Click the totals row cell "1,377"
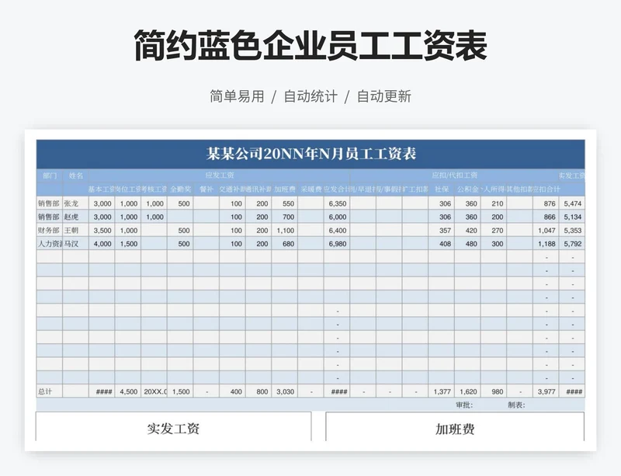 tap(441, 391)
